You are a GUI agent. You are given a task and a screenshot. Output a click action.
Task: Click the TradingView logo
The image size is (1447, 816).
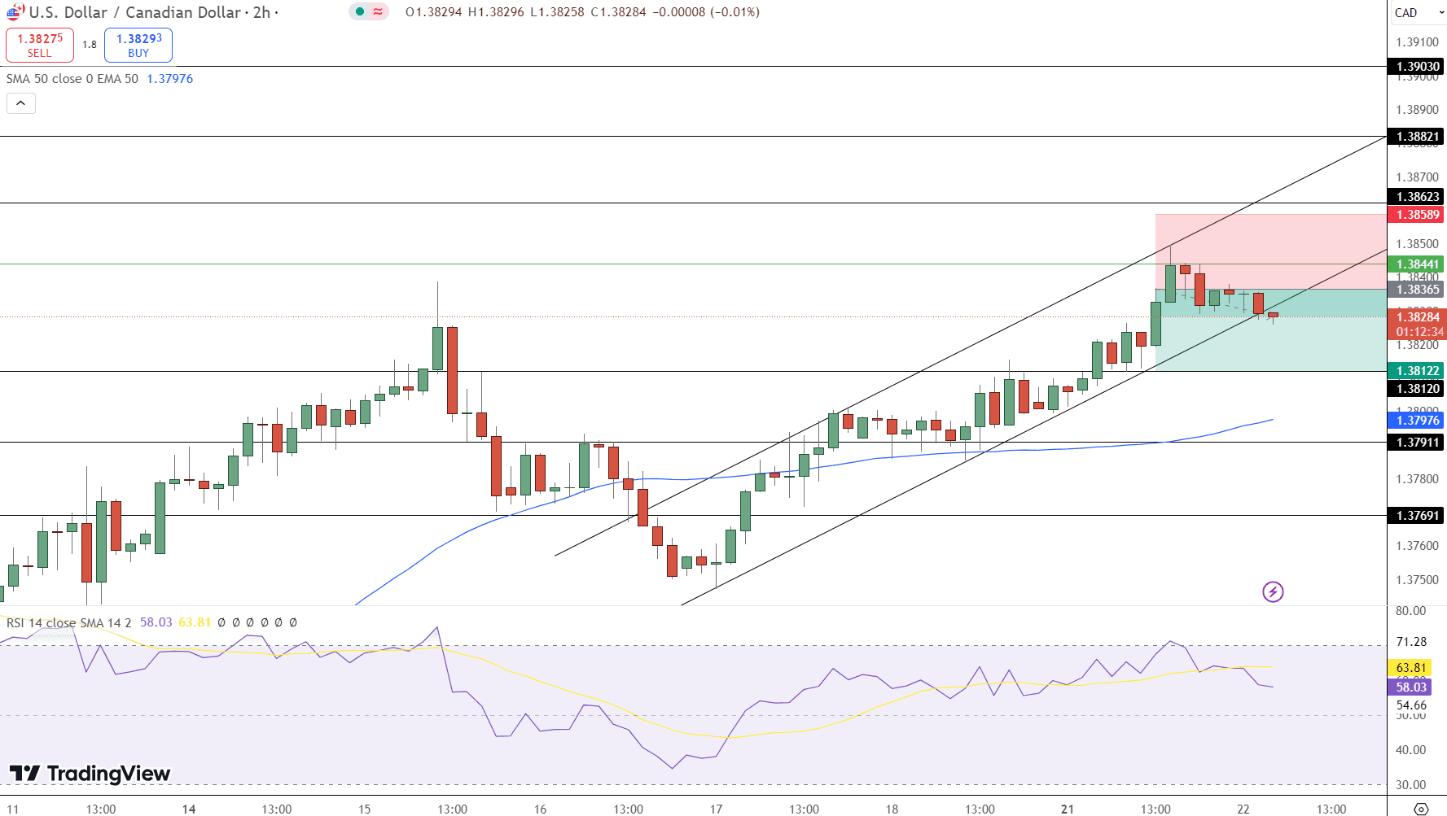click(x=90, y=773)
